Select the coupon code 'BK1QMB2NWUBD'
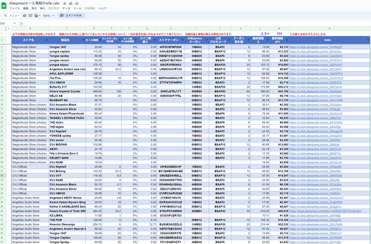The image size is (371, 244). coord(171,171)
